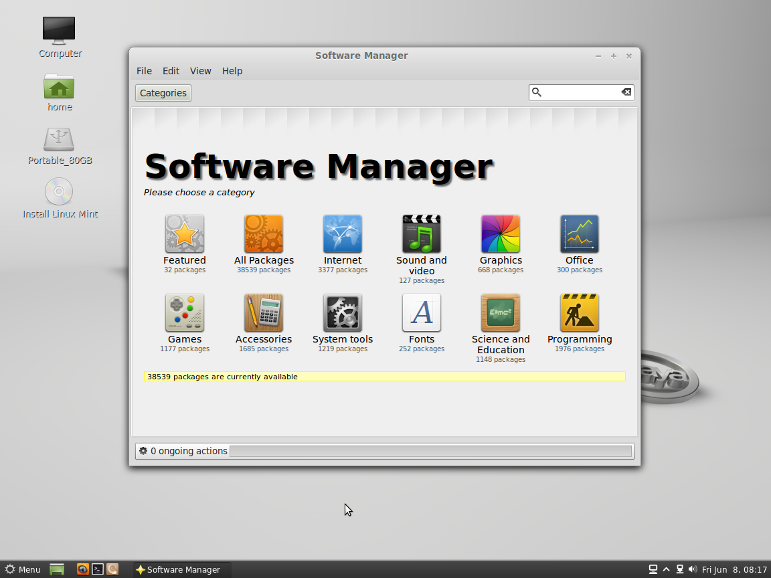Open the File menu
Screen dimensions: 771x578
click(144, 71)
